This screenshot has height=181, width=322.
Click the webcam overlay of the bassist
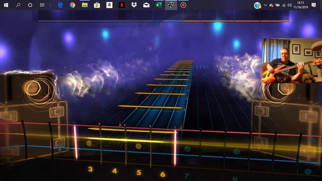[292, 60]
